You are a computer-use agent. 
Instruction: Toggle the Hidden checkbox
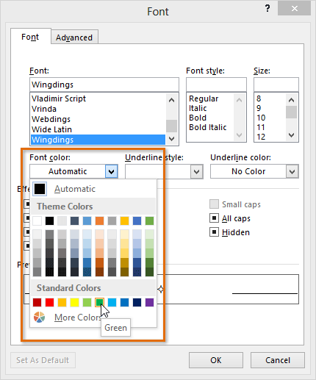[214, 232]
